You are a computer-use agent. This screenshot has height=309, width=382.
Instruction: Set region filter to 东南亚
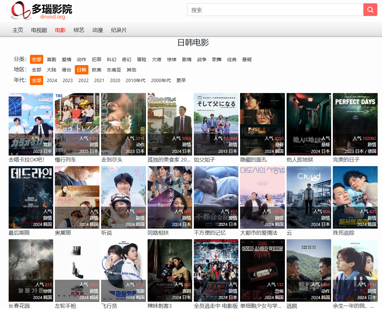(114, 70)
